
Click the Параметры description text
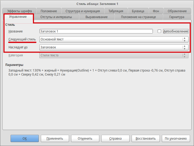click(97, 72)
